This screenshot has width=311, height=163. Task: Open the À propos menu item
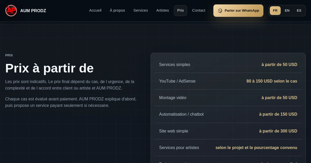click(117, 11)
